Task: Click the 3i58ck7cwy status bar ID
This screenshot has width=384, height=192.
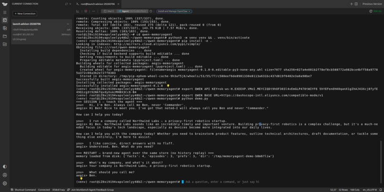Action: coord(59,190)
